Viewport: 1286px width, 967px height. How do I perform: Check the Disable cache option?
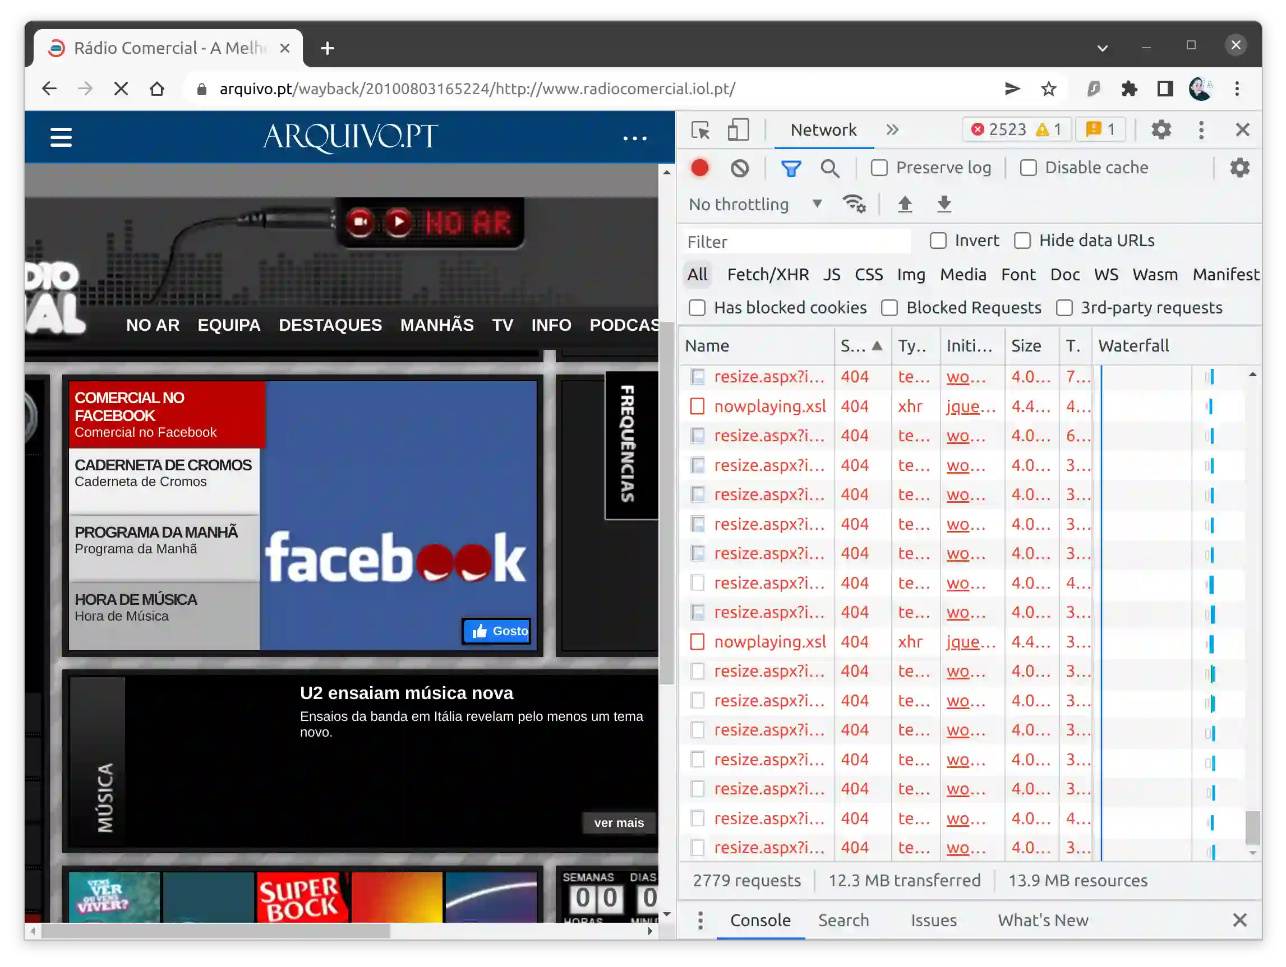click(x=1028, y=168)
